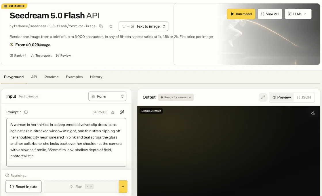
Task: Open the Readme tab
Action: (51, 77)
